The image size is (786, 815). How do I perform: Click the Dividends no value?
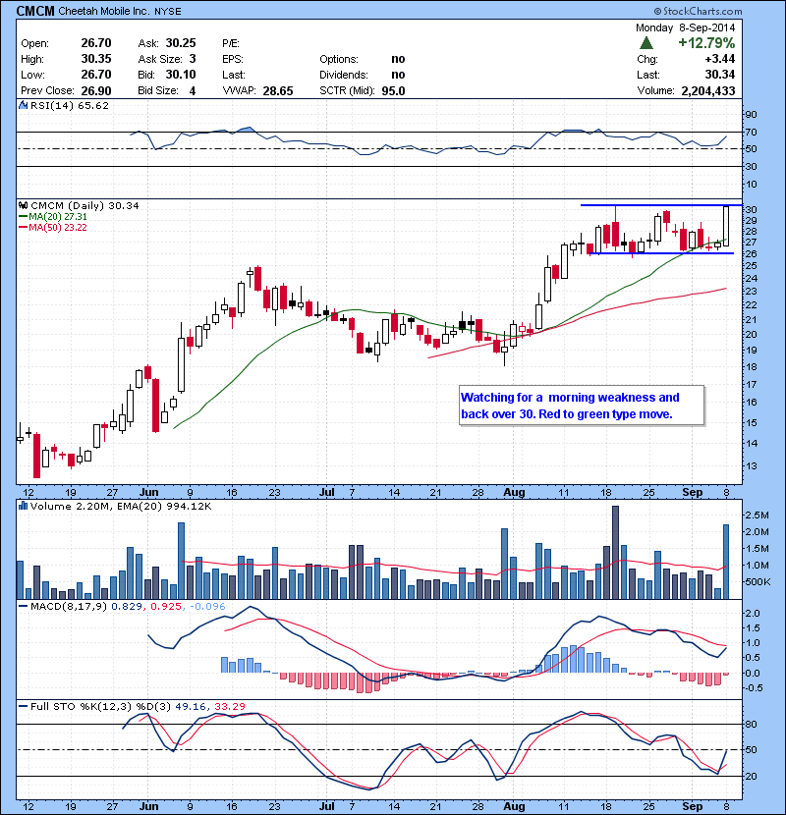pyautogui.click(x=398, y=75)
